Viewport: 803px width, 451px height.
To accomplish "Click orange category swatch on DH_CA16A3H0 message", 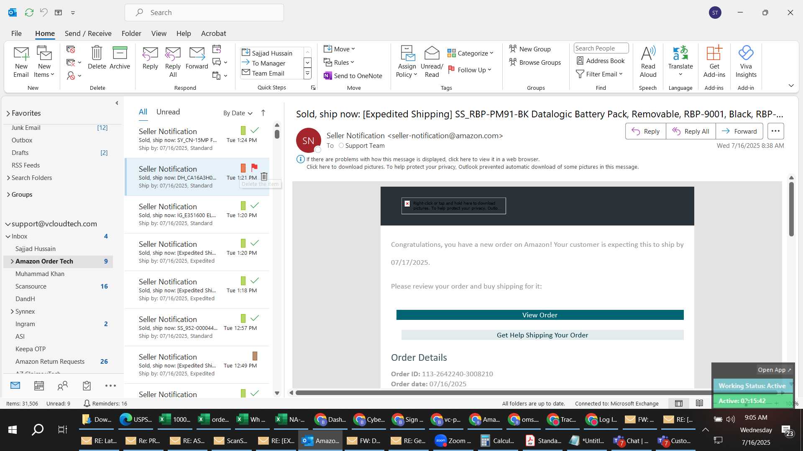I will (243, 168).
